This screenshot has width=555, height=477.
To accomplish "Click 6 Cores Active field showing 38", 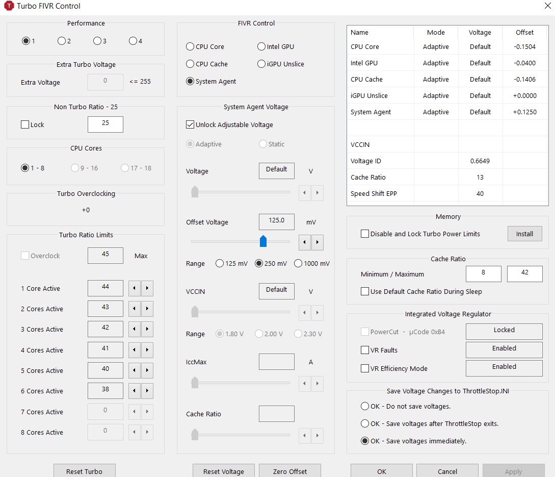I will click(105, 391).
